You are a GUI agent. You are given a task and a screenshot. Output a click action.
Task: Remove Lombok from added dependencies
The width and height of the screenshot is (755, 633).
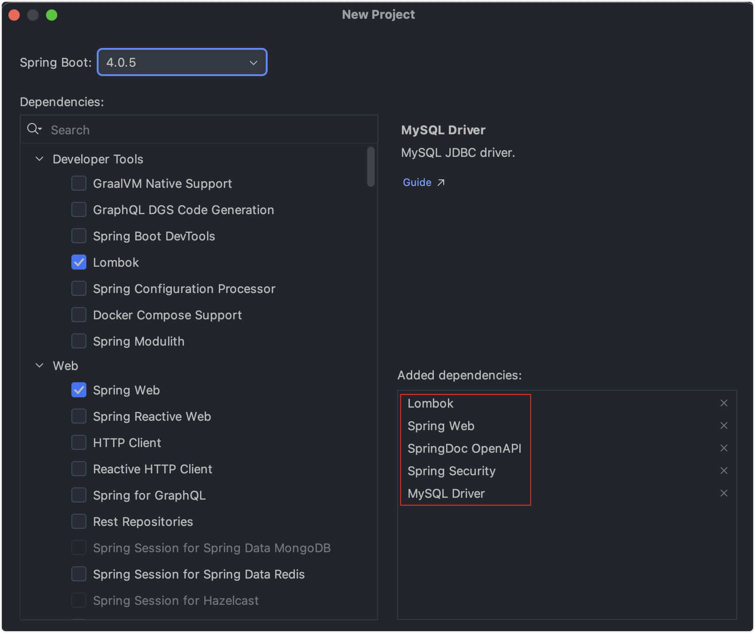coord(724,403)
